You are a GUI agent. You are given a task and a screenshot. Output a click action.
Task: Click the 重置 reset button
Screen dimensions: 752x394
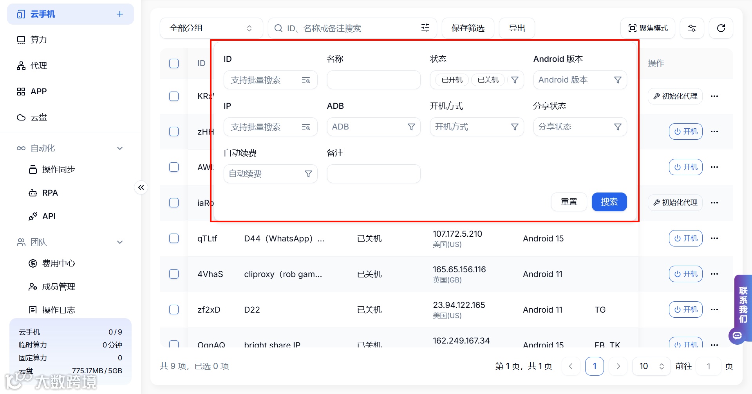pyautogui.click(x=569, y=202)
